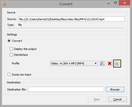Close the Convert window

(x=124, y=3)
